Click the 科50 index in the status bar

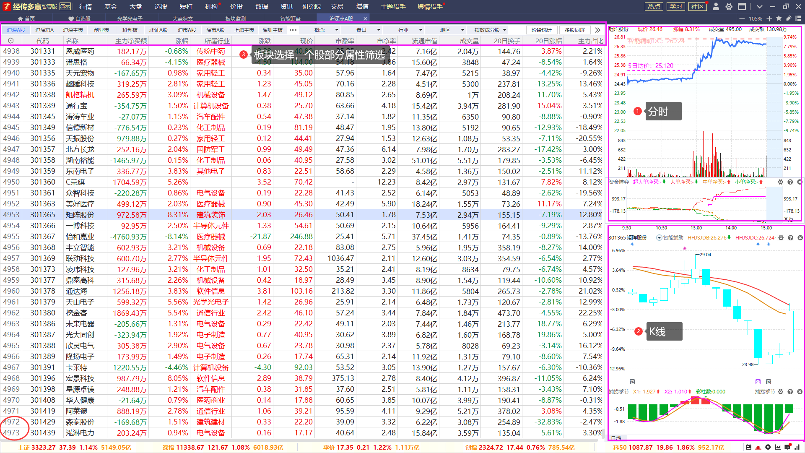pos(669,448)
